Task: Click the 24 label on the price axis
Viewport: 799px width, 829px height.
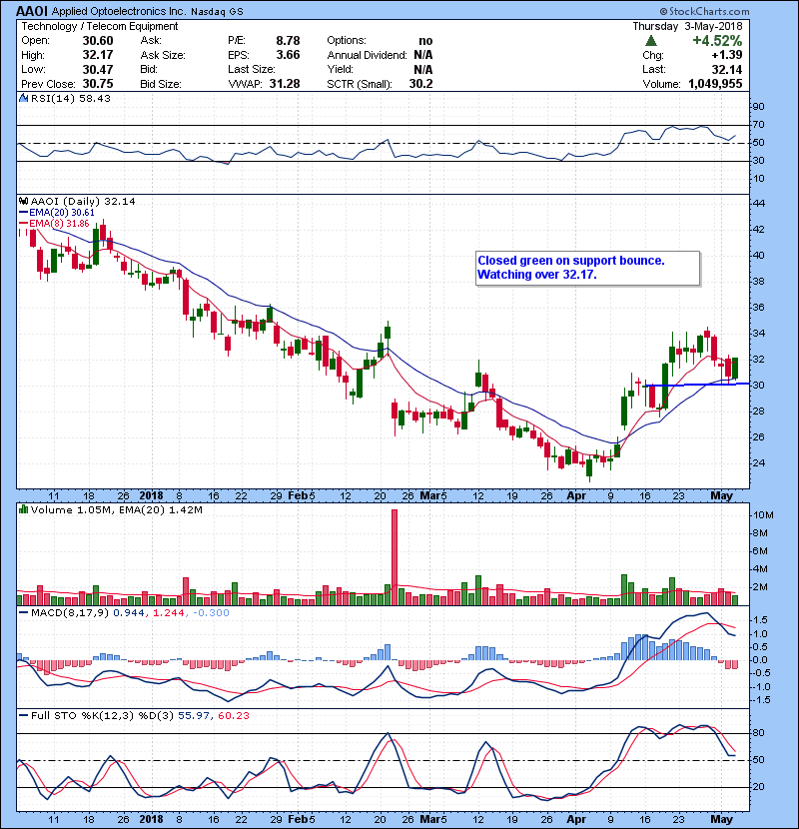Action: [x=758, y=463]
